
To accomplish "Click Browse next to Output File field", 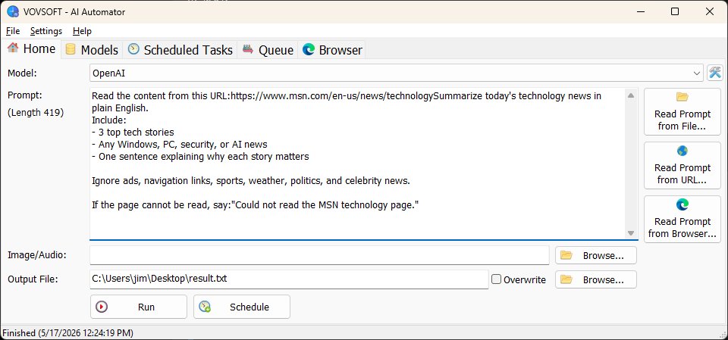I will point(596,279).
